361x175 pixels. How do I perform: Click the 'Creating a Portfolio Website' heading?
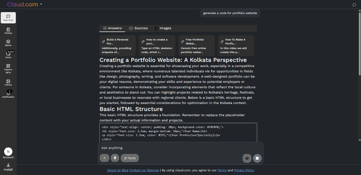pyautogui.click(x=173, y=60)
